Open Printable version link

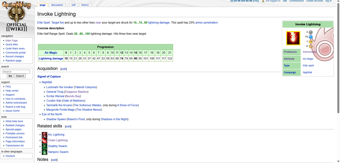[x=15, y=134]
